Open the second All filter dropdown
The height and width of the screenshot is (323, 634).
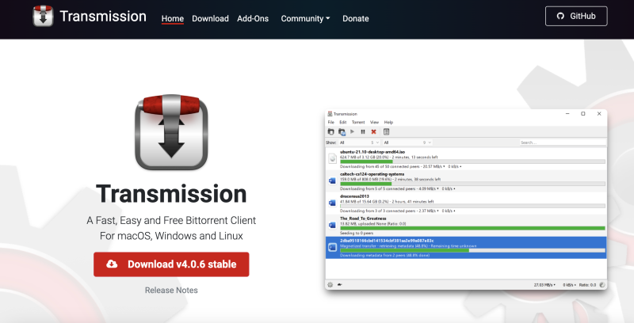(407, 142)
